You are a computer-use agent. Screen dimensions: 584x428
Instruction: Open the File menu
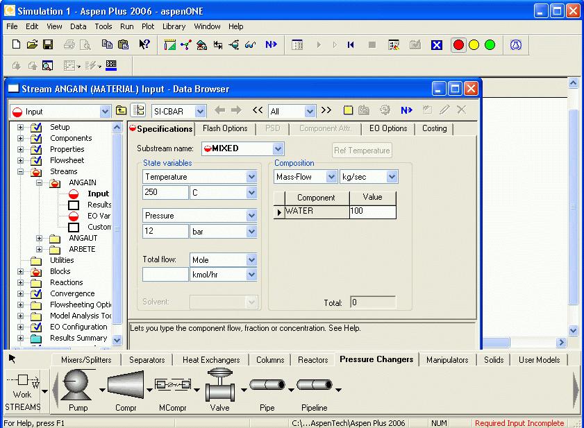12,26
